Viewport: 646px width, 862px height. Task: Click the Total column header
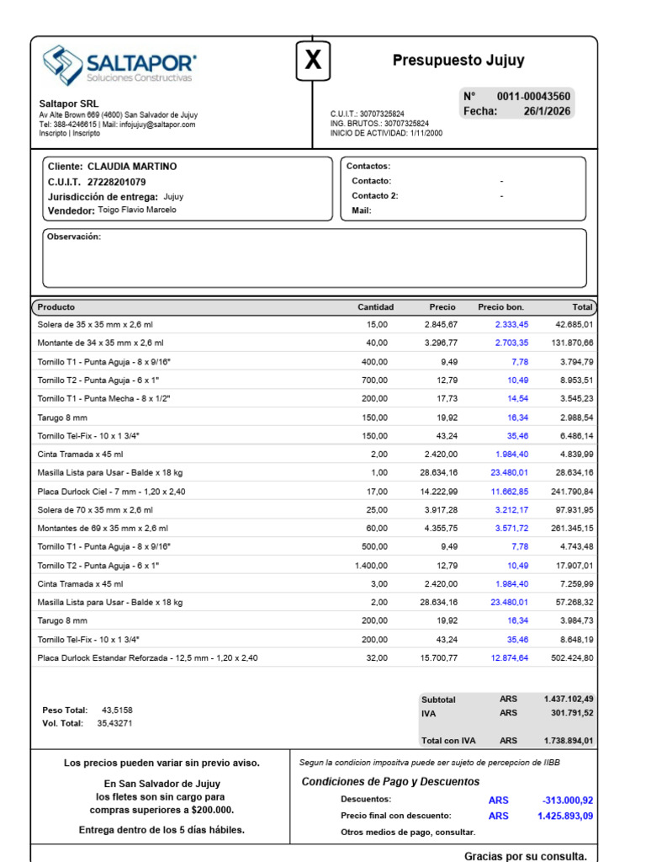pyautogui.click(x=582, y=307)
